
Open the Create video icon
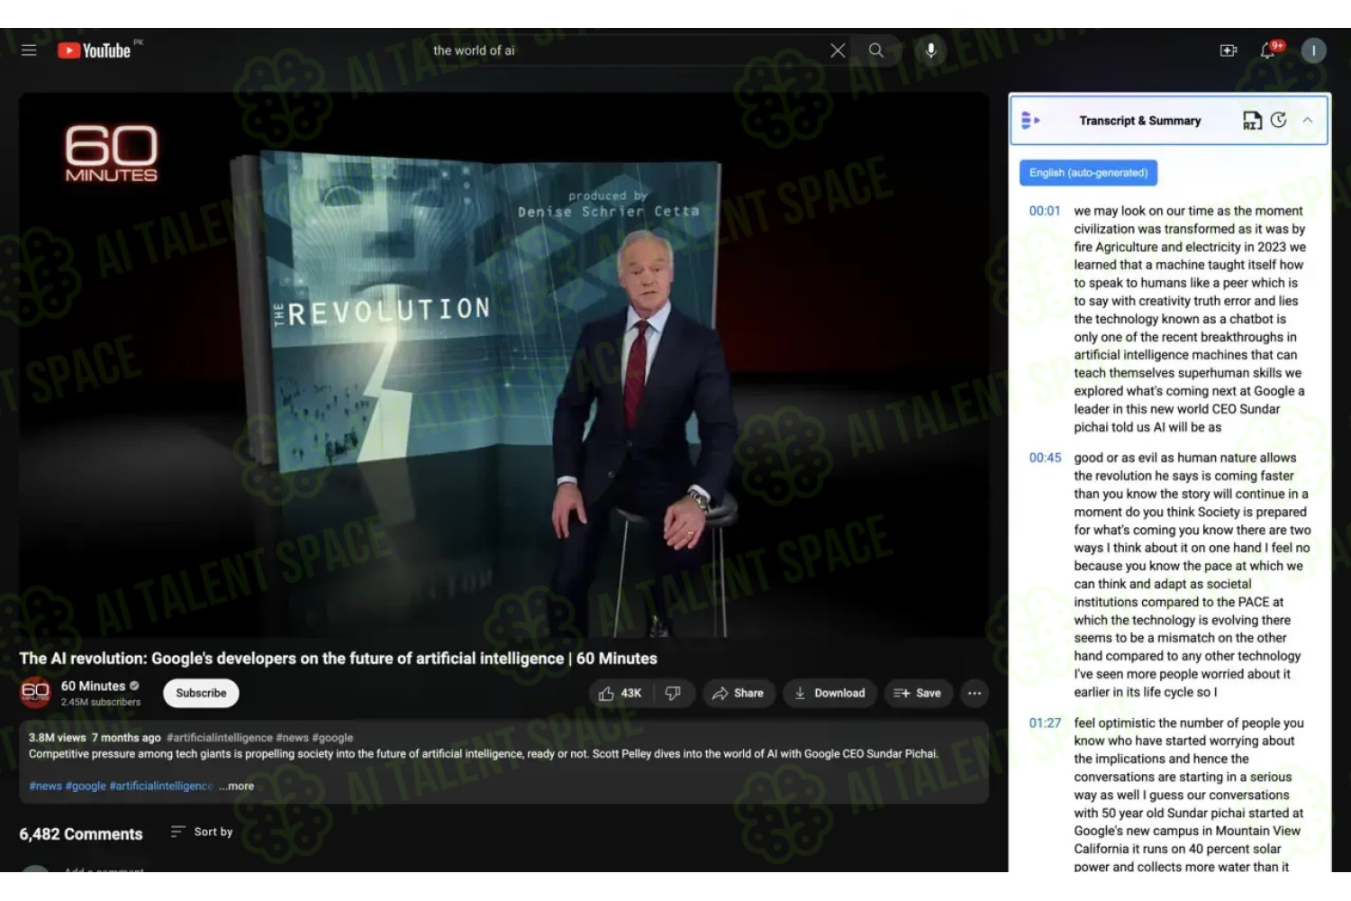pyautogui.click(x=1229, y=50)
